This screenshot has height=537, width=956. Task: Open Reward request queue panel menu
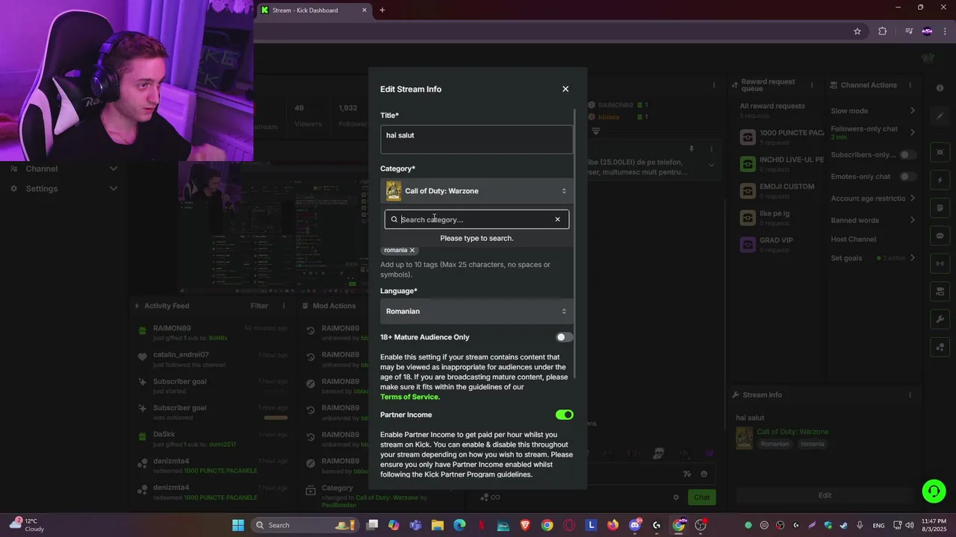pos(812,85)
